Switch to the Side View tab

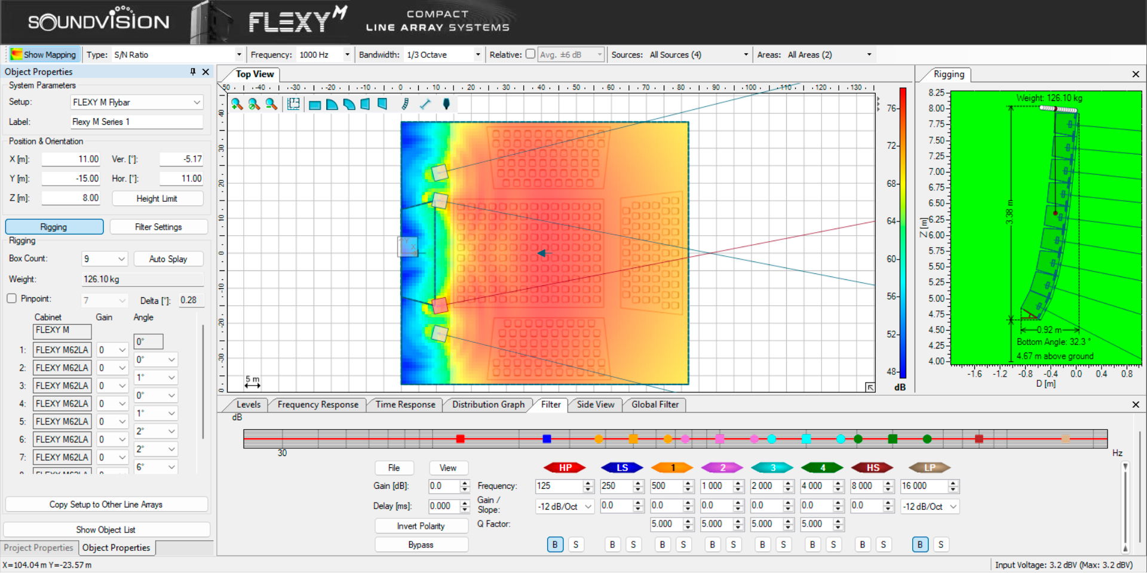595,404
